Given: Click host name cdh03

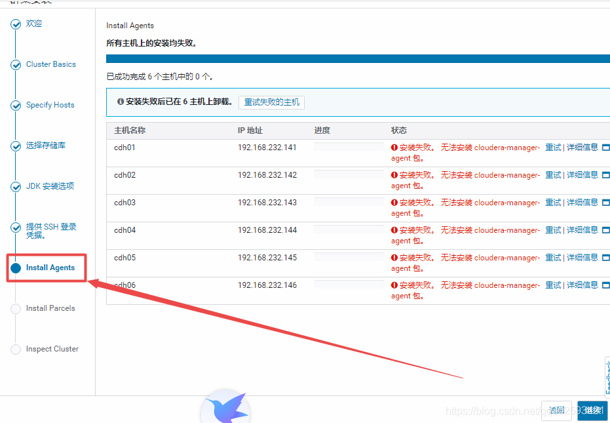Looking at the screenshot, I should coord(125,203).
